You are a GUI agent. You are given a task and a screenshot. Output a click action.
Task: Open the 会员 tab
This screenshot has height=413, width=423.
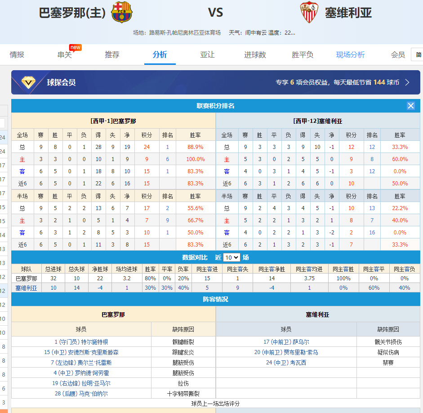tap(397, 54)
